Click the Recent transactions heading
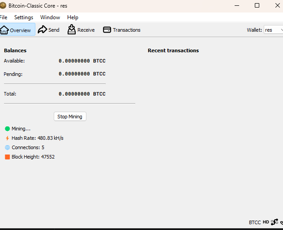The height and width of the screenshot is (230, 283). [x=173, y=50]
